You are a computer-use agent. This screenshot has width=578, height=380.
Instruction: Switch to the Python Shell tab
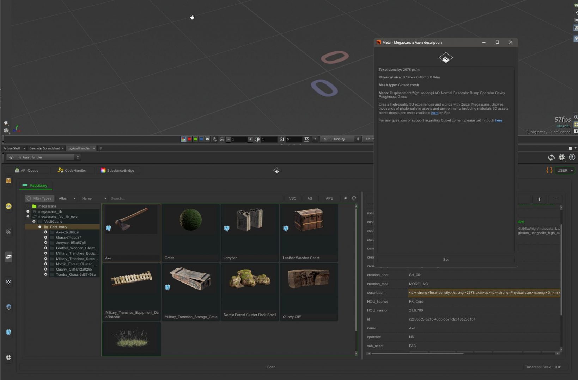coord(12,148)
